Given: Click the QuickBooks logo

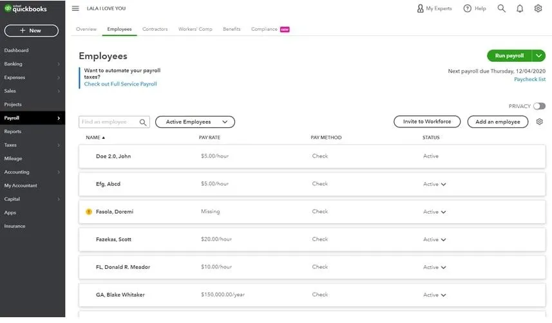Looking at the screenshot, I should [25, 8].
